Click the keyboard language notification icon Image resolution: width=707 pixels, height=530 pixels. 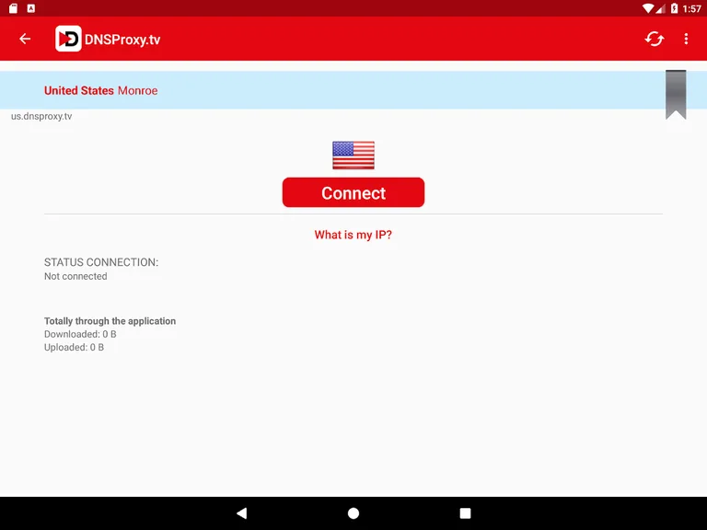point(31,8)
